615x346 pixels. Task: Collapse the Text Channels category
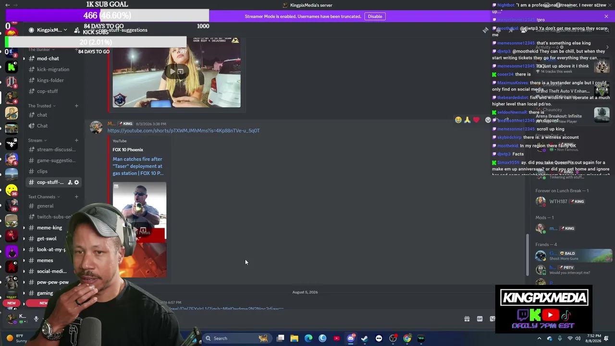pos(44,197)
